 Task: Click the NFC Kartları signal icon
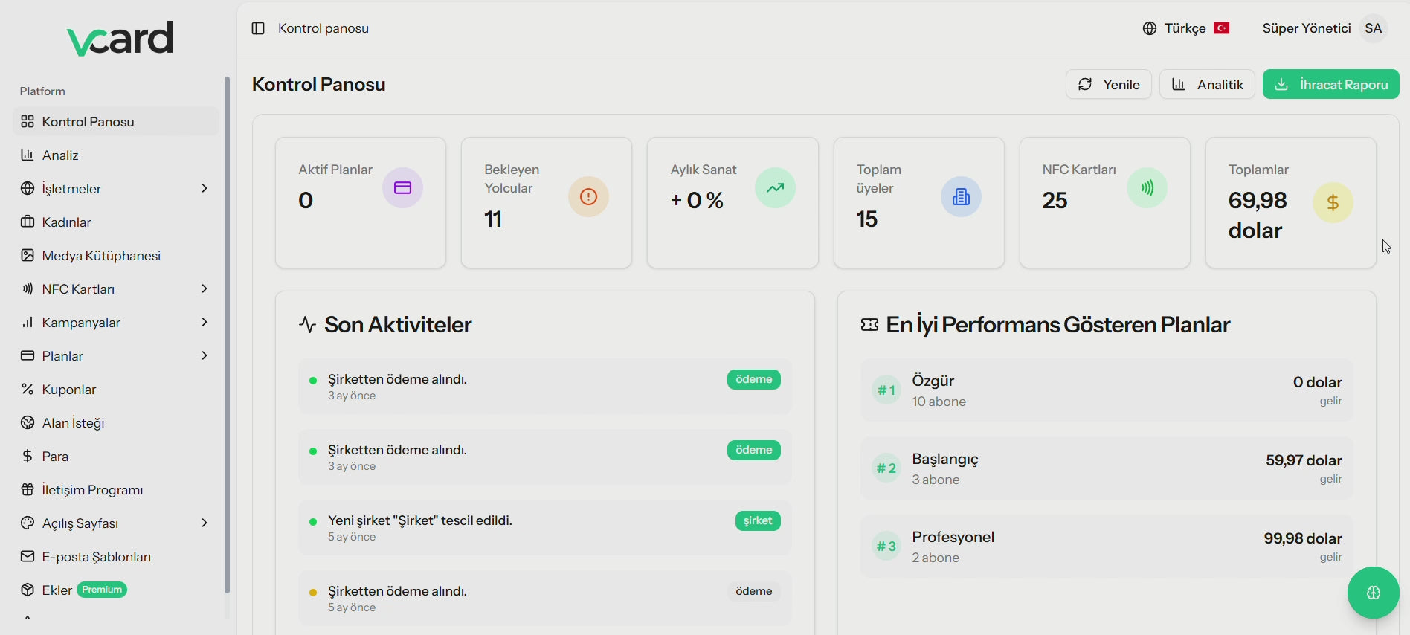pyautogui.click(x=1147, y=188)
